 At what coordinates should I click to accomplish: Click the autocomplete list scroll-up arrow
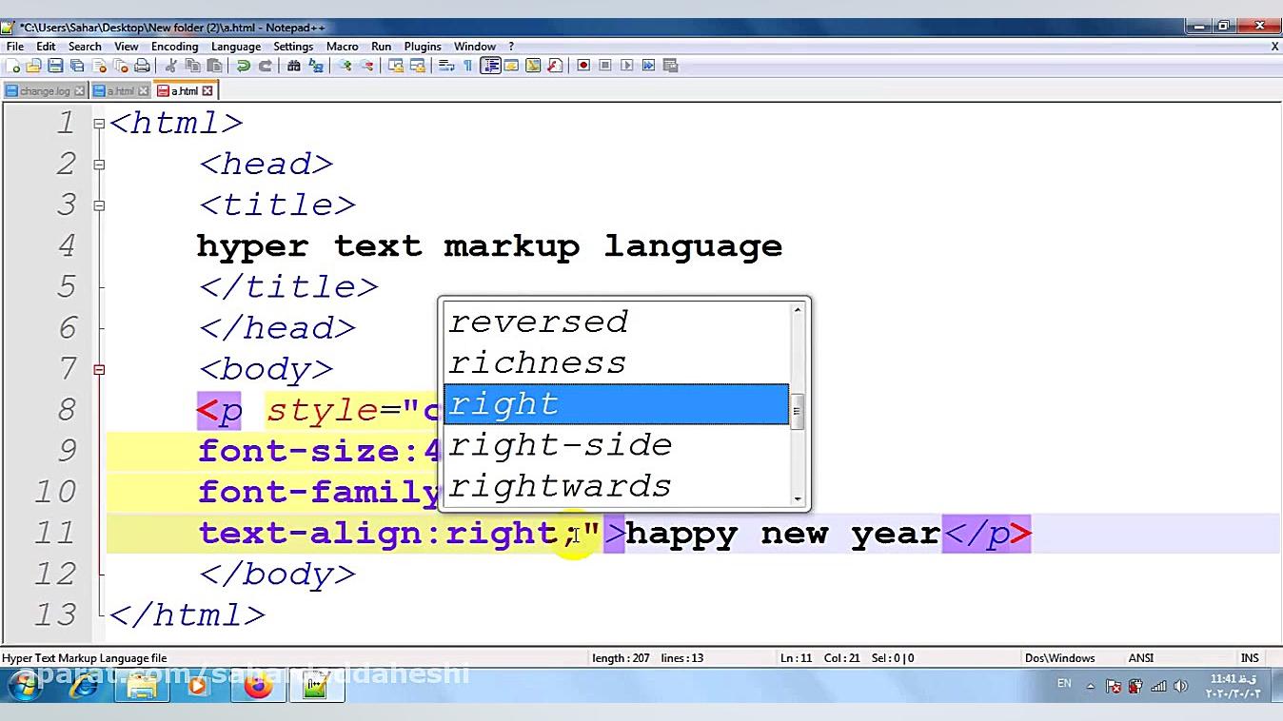pos(798,310)
